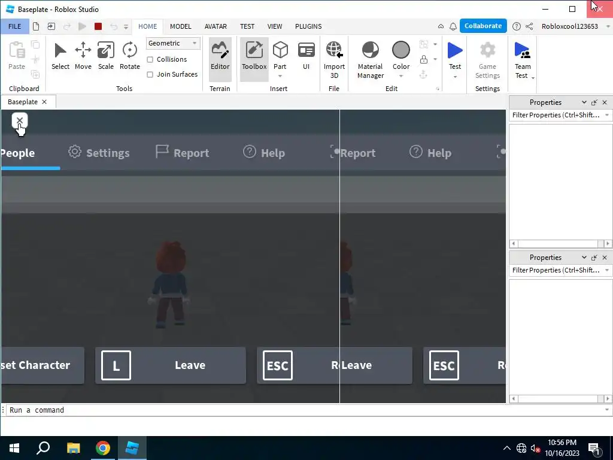Collapse the ribbon with the caret icon
The image size is (613, 460).
tap(441, 26)
